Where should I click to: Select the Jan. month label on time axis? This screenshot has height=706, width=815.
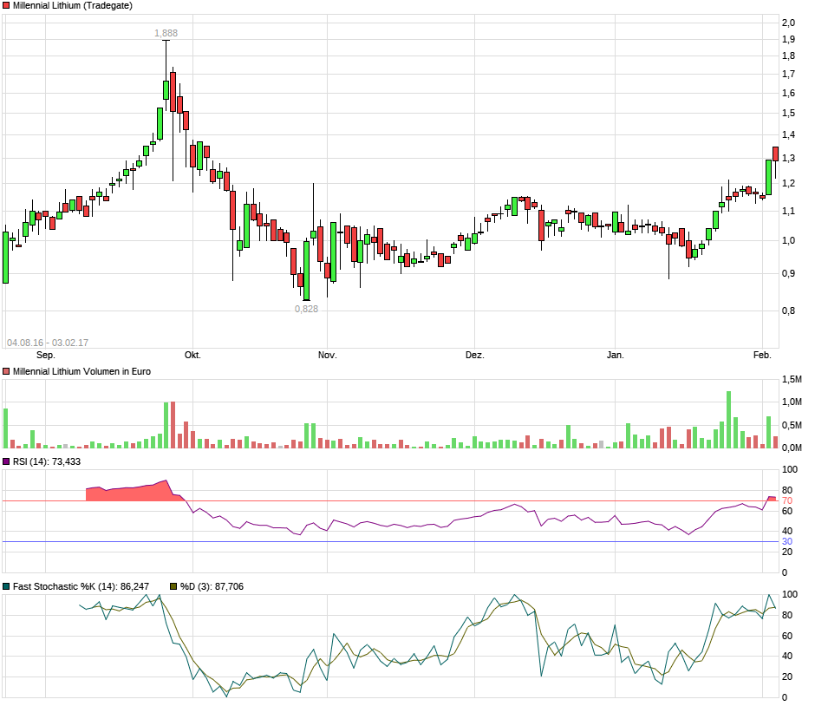pos(615,356)
